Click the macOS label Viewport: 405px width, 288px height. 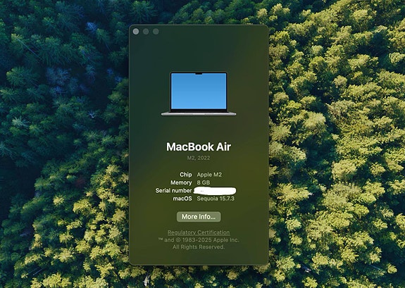pos(182,199)
